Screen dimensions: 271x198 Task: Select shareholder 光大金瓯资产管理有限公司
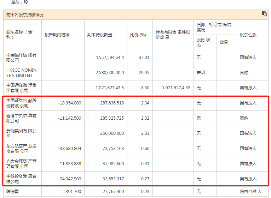pyautogui.click(x=22, y=164)
